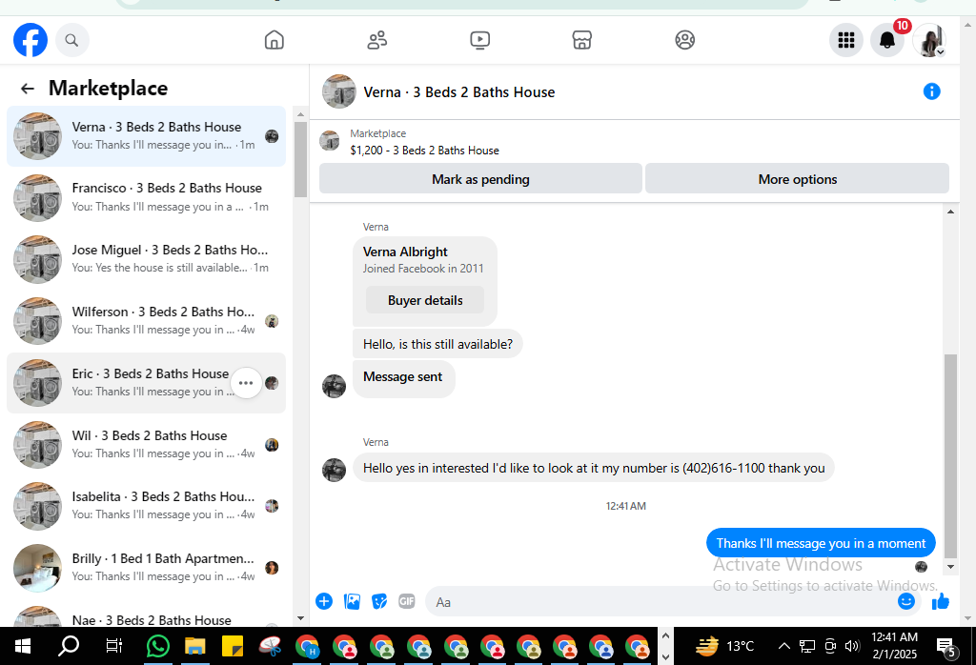Open the Marketplace storefront icon
The image size is (976, 665).
pyautogui.click(x=582, y=40)
